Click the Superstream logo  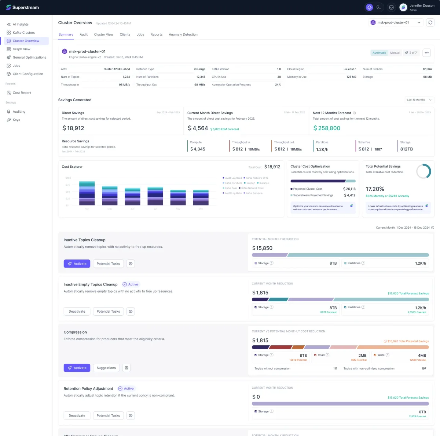pos(22,7)
